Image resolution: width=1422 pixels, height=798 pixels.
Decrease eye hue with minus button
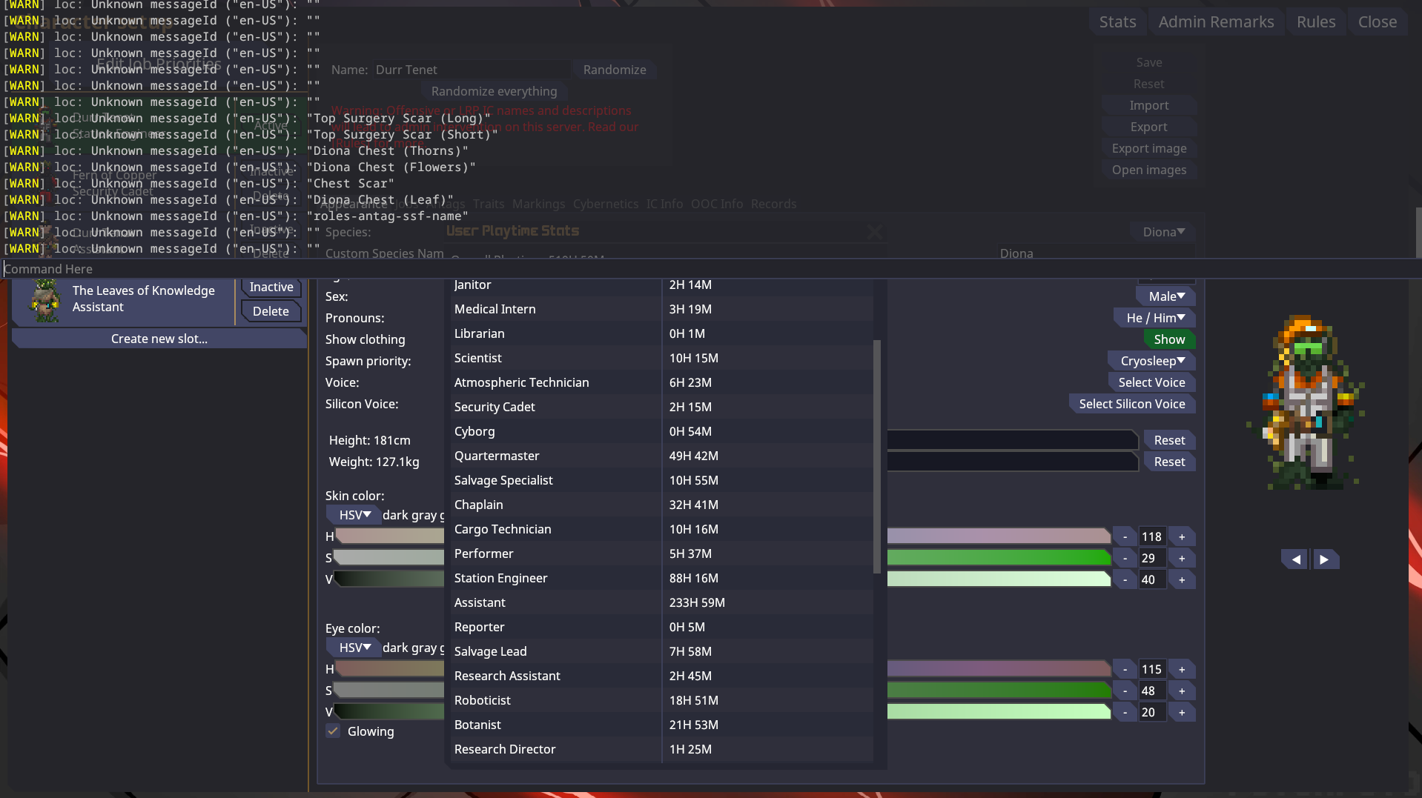[x=1125, y=670]
